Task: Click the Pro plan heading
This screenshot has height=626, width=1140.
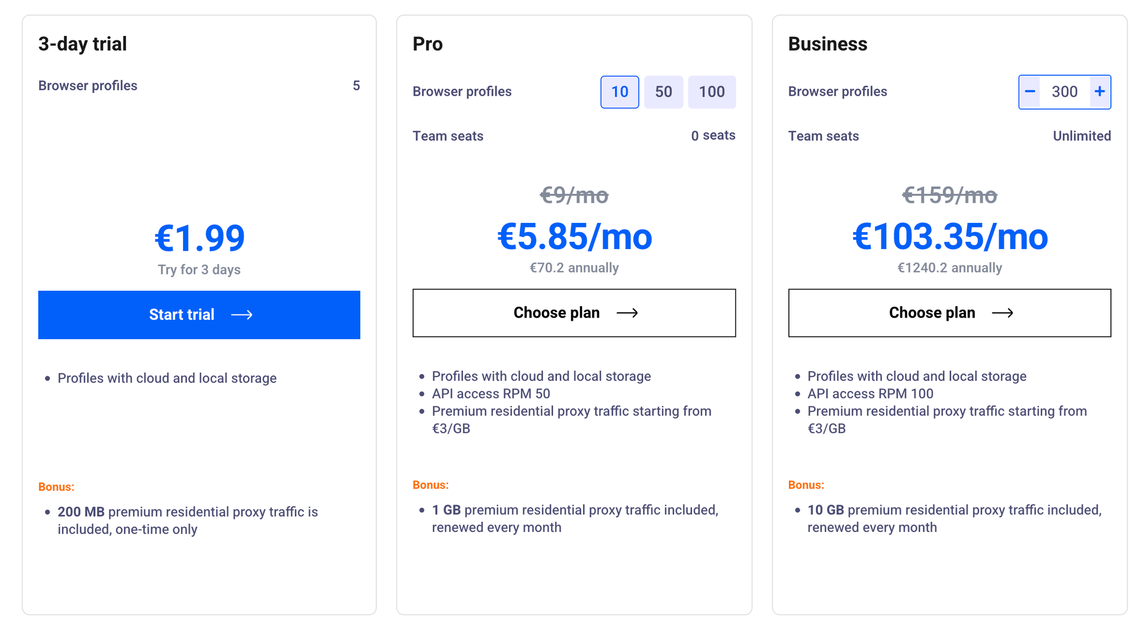Action: (x=427, y=44)
